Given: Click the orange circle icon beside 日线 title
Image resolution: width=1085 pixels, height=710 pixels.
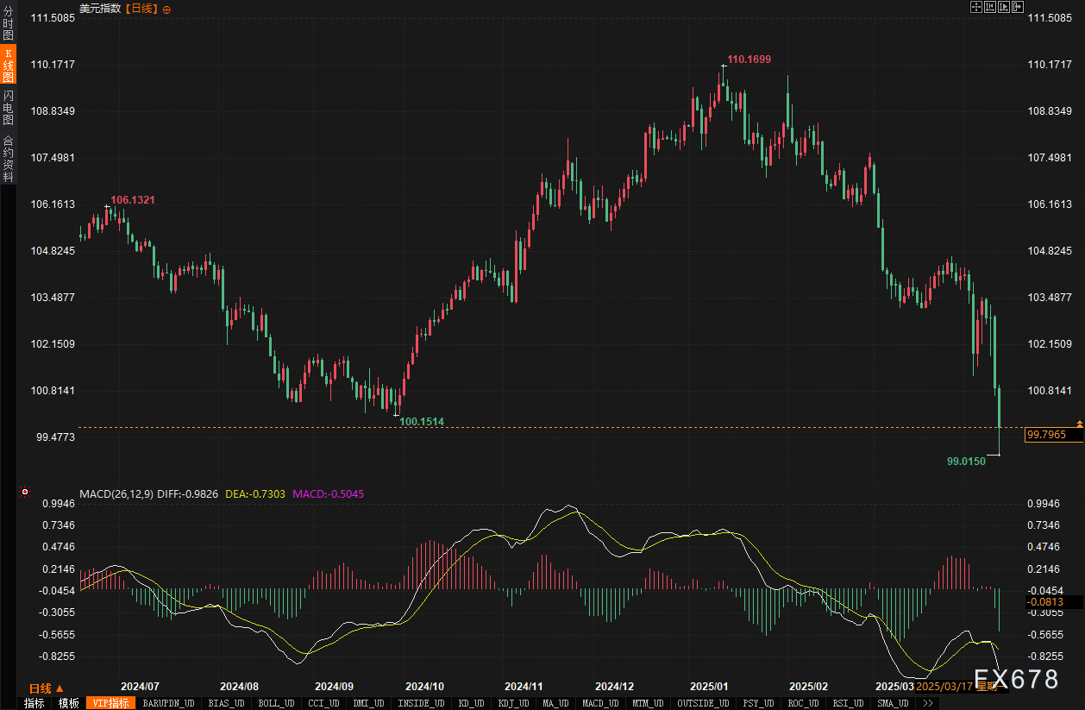Looking at the screenshot, I should click(x=166, y=9).
